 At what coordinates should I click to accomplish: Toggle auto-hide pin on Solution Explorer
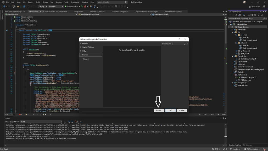tap(263, 12)
